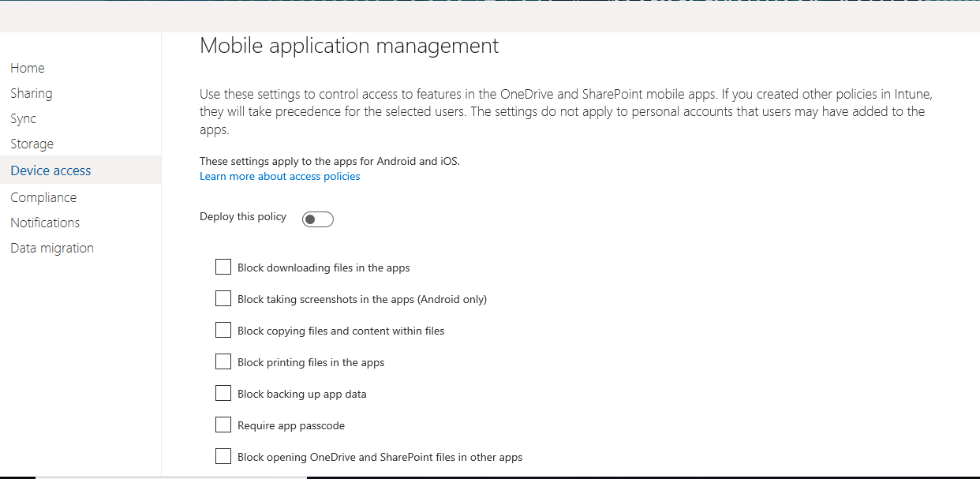Open the Data migration page
The width and height of the screenshot is (980, 479).
point(52,248)
